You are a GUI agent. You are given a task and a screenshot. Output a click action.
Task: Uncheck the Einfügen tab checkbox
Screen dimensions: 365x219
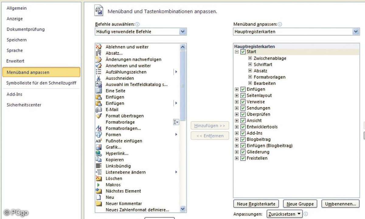pyautogui.click(x=243, y=89)
